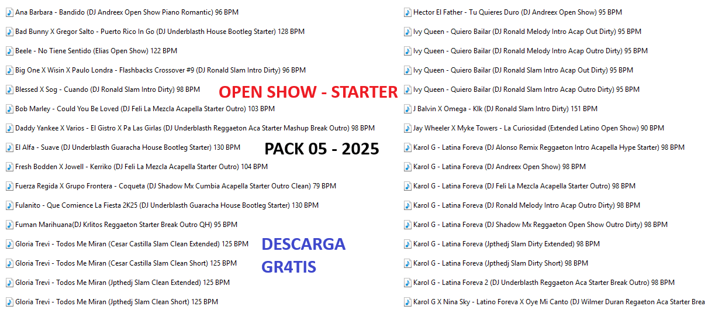Click file name Bad Bunny X Gregor Salto - Puerto Rico In Go
Viewport: 705px width, 313px height.
[160, 32]
